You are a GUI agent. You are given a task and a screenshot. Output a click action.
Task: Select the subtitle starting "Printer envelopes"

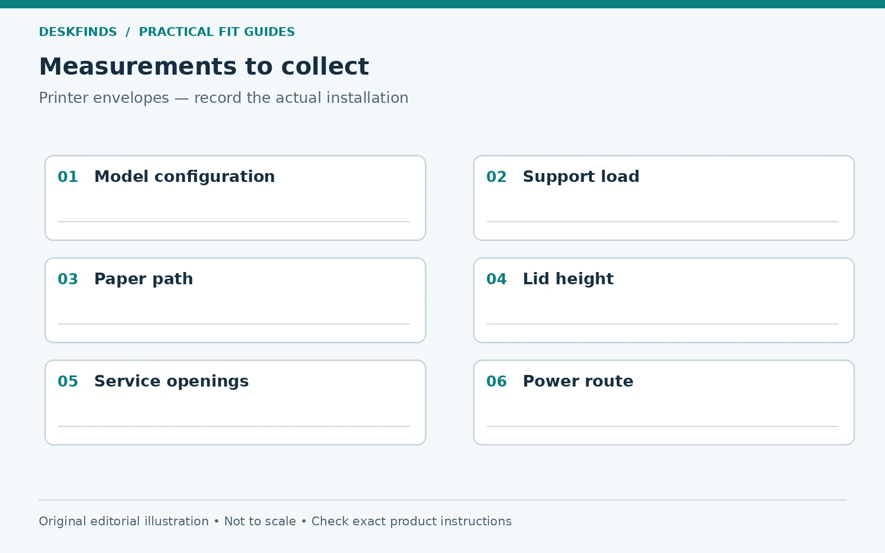(223, 98)
